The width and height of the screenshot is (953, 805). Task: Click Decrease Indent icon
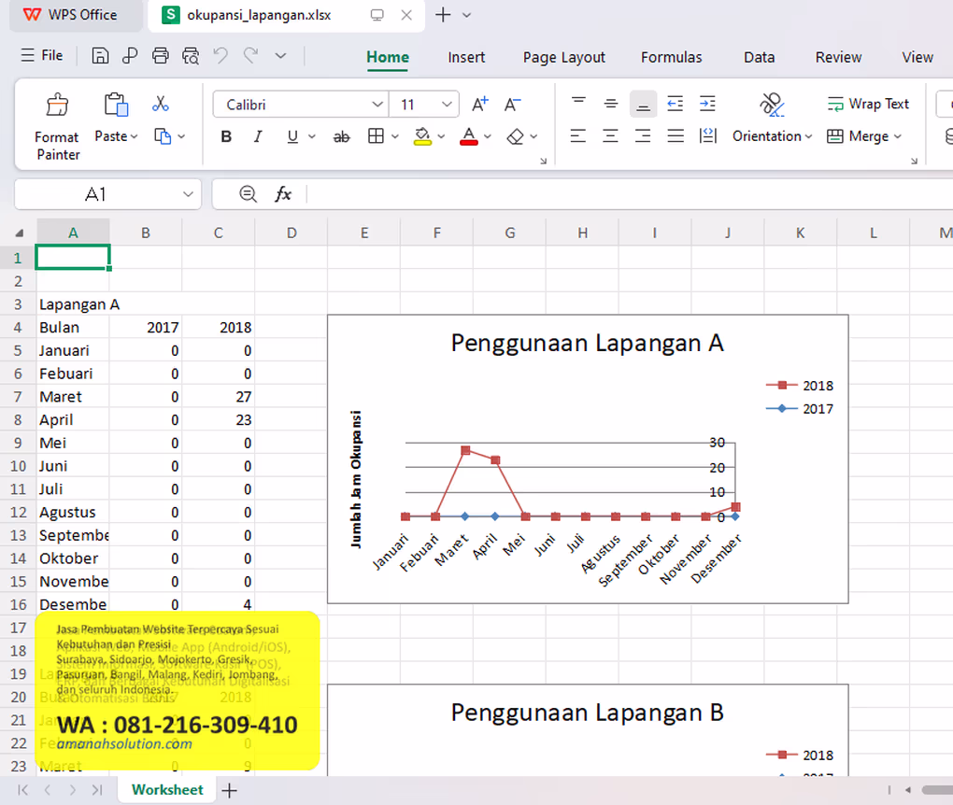click(x=676, y=104)
